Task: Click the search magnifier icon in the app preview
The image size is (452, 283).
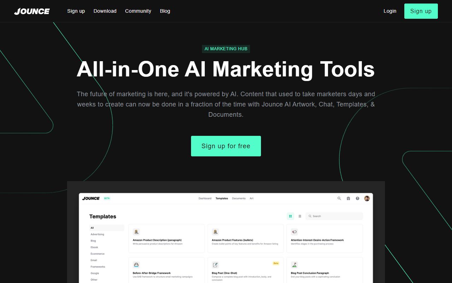Action: pos(339,198)
